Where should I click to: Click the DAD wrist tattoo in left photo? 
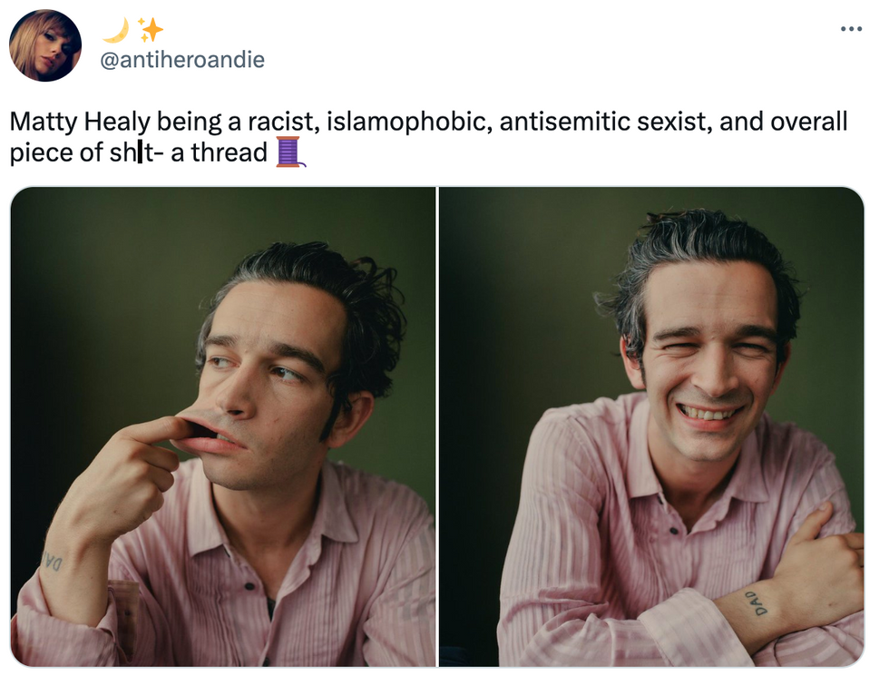point(53,561)
